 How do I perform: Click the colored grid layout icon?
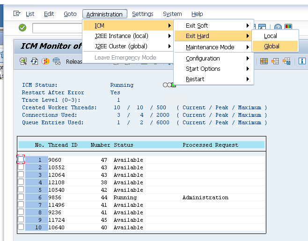click(264, 61)
